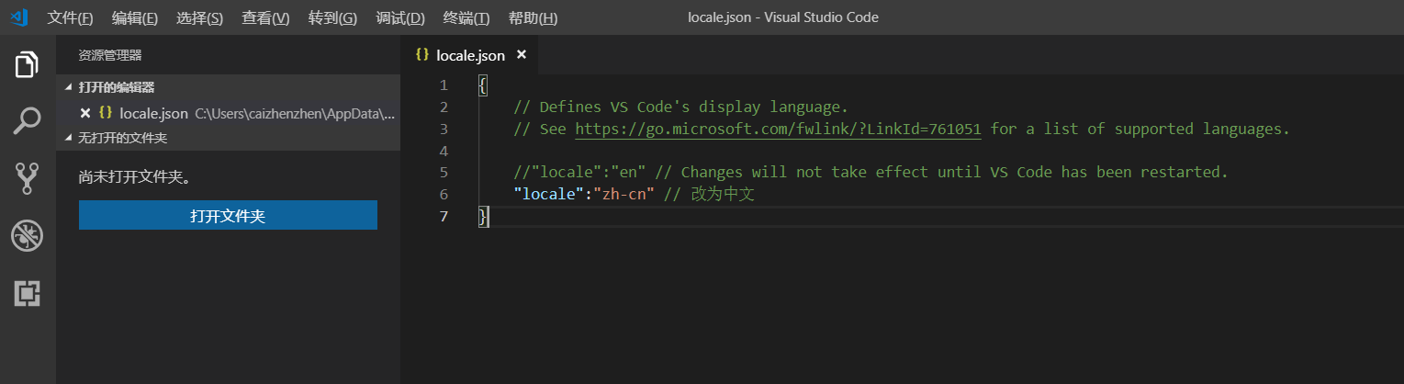1404x384 pixels.
Task: Close locale.json in the open editors list
Action: click(x=85, y=114)
